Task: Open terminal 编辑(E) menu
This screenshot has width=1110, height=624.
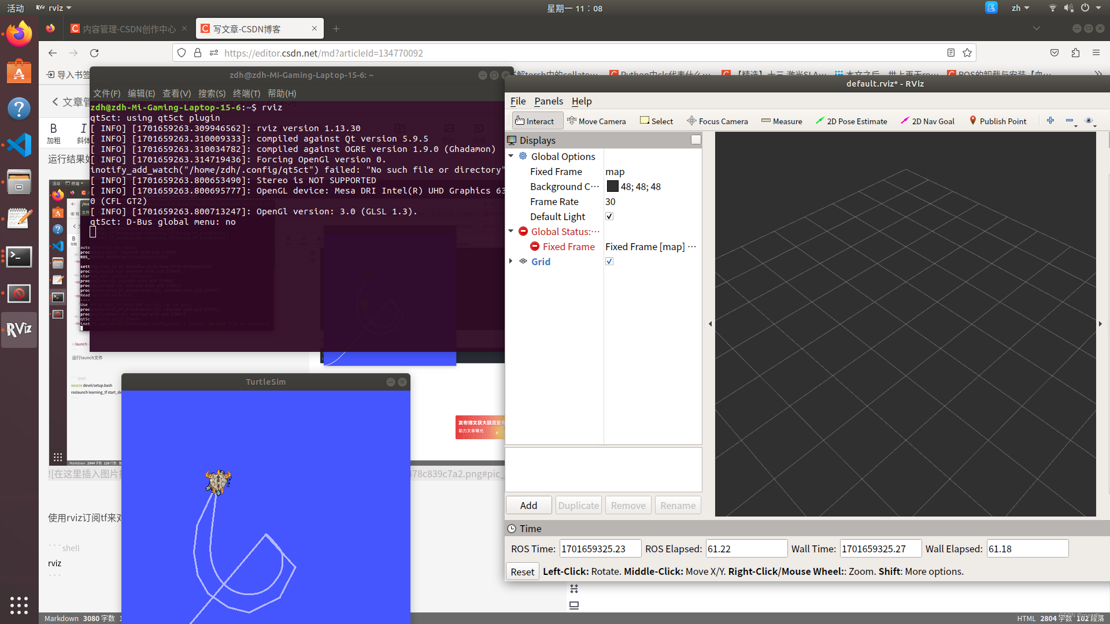Action: [x=141, y=93]
